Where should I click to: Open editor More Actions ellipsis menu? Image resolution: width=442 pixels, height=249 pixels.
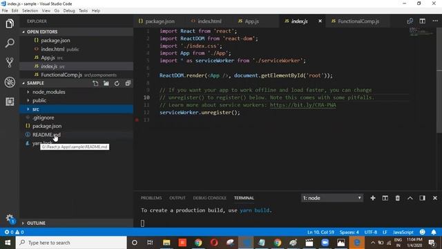[x=435, y=21]
